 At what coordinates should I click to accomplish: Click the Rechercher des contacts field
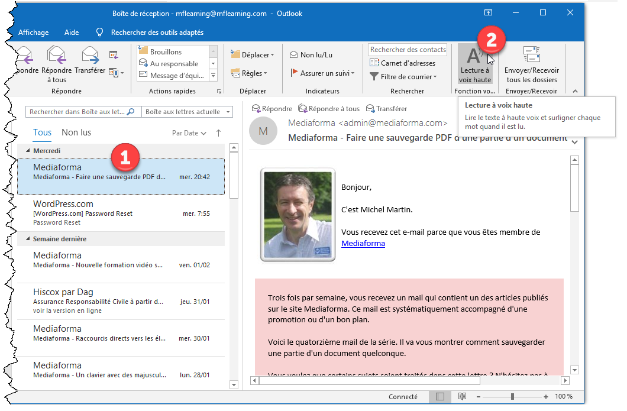(x=408, y=50)
